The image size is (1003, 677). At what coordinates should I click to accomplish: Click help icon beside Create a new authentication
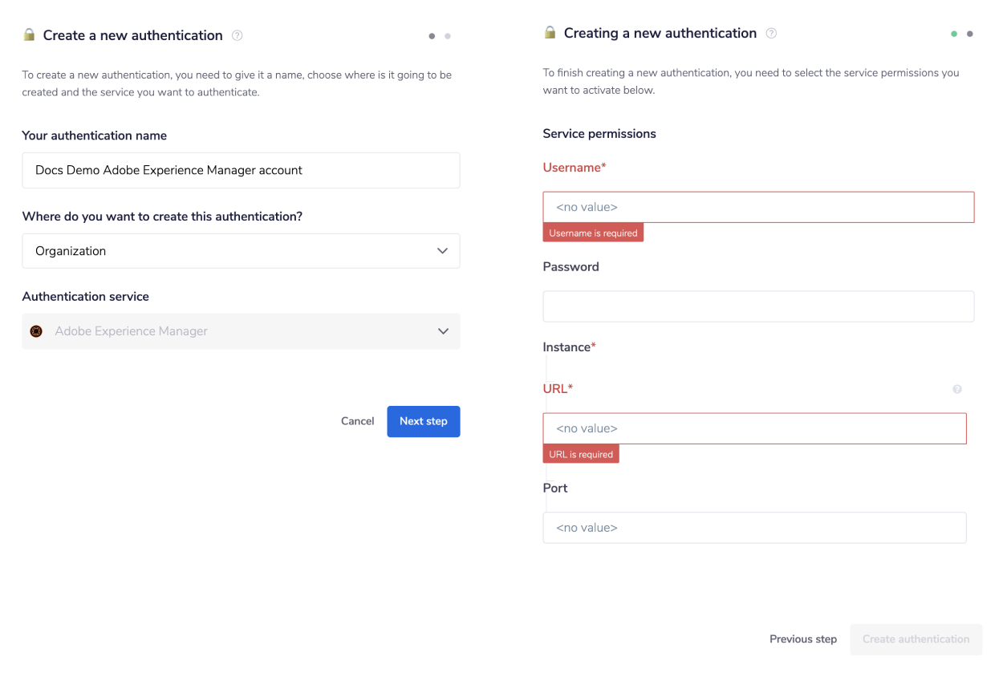pos(237,35)
